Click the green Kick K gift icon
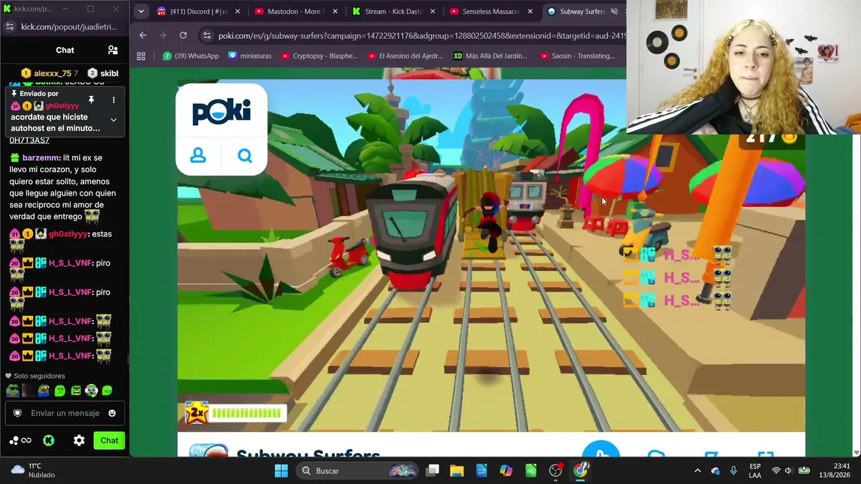This screenshot has height=484, width=861. (48, 440)
